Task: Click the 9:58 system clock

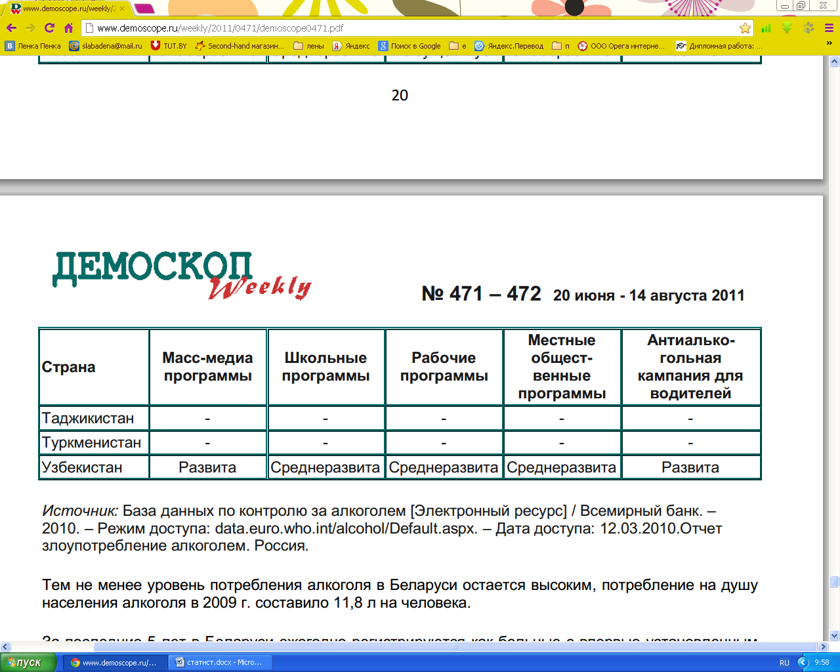Action: click(822, 663)
